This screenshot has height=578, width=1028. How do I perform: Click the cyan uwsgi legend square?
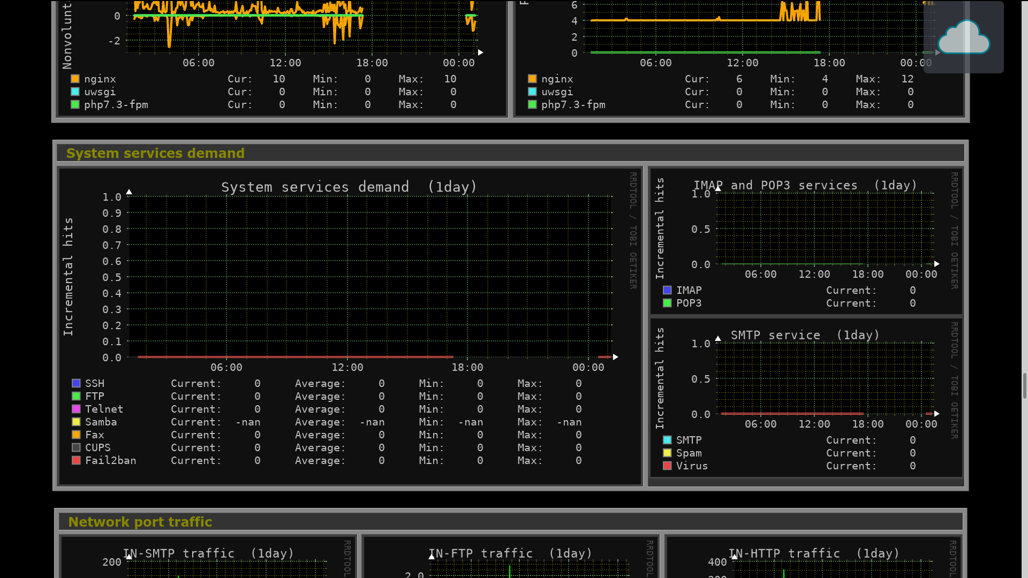click(x=75, y=92)
